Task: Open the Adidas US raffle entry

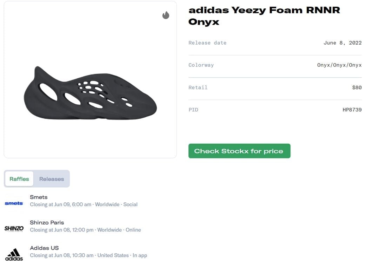Action: click(x=44, y=248)
